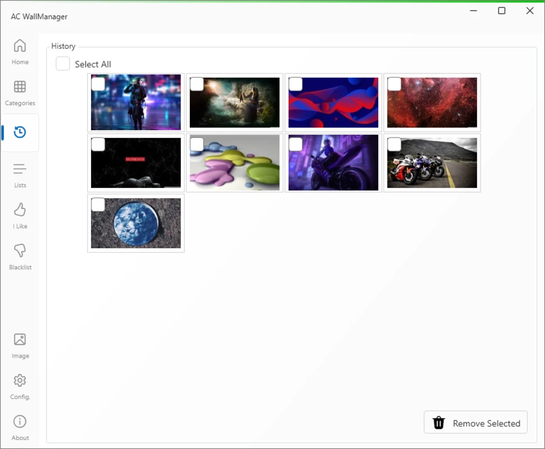Screen dimensions: 545x449
Task: Click the Lists label in sidebar
Action: [20, 185]
